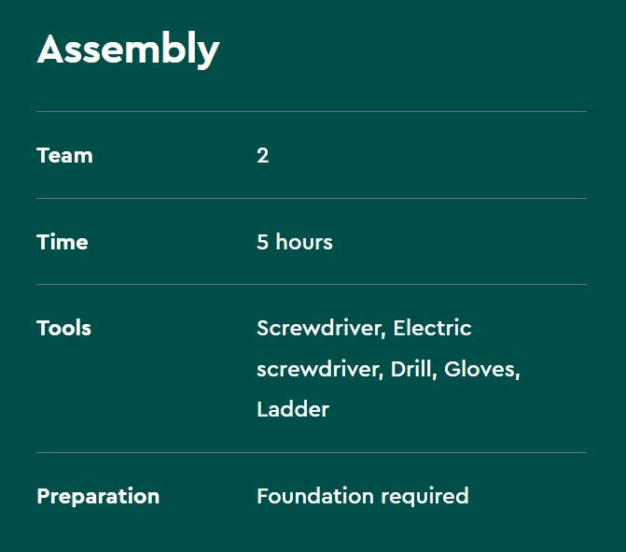Click the word "hours" in the Time row
The image size is (626, 552).
[x=304, y=242]
